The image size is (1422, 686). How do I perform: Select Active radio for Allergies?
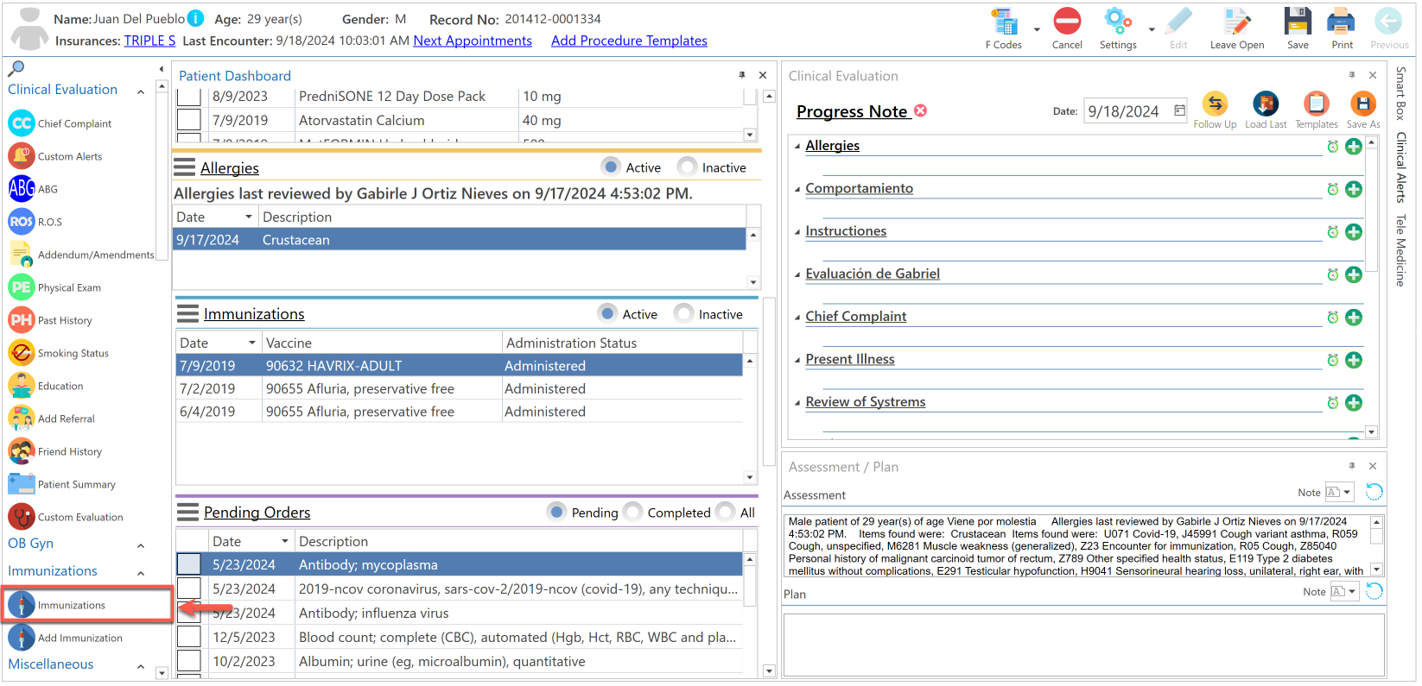[611, 167]
